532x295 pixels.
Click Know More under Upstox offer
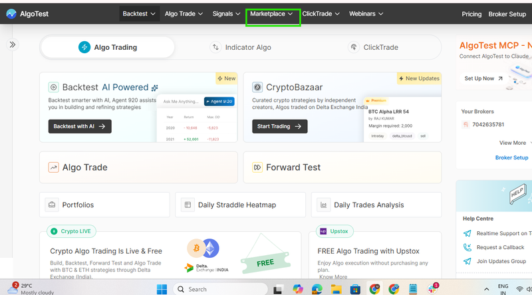333,276
